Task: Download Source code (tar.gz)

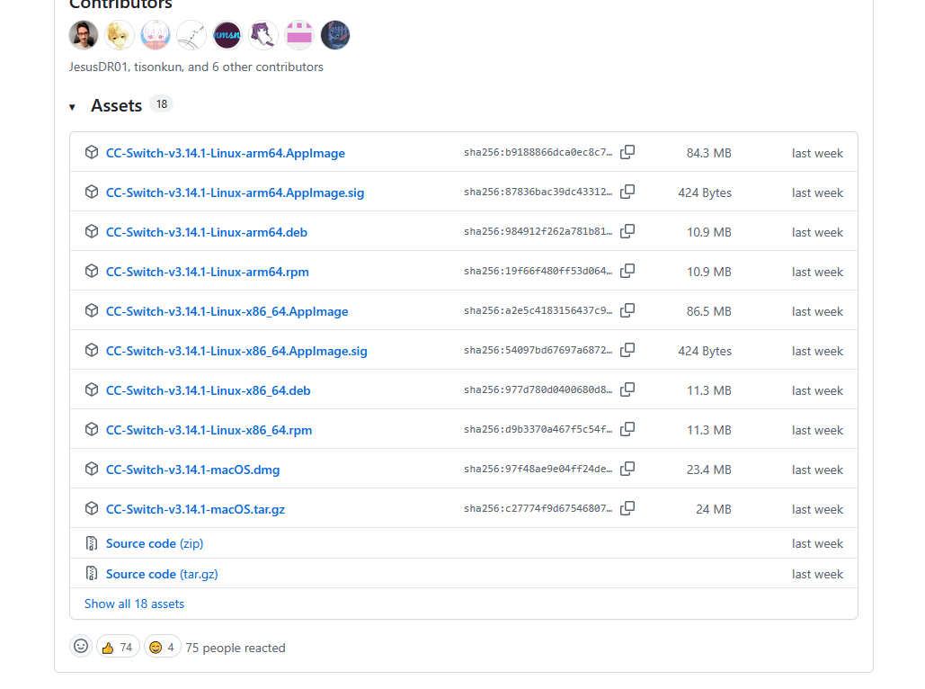Action: [161, 574]
